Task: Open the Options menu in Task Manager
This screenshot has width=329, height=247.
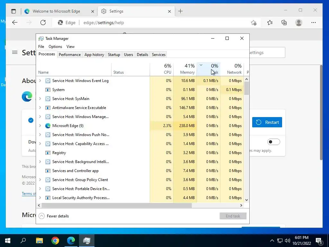Action: click(55, 47)
